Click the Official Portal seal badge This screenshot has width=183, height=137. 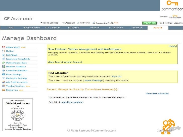pos(18,115)
